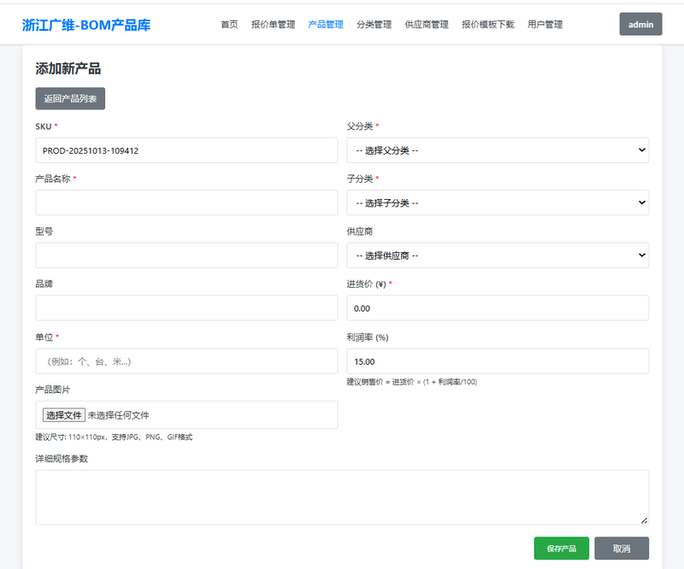Focus the 单位 field with example placeholder
684x569 pixels.
click(x=186, y=361)
